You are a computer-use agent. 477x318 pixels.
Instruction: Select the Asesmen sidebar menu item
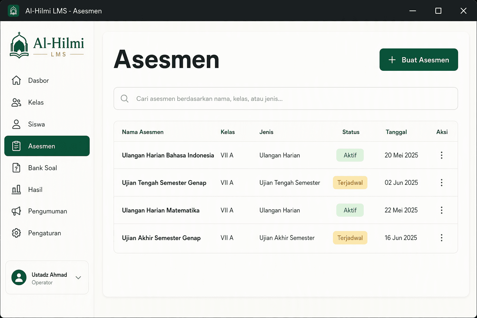[47, 146]
